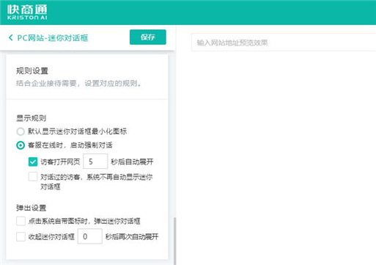This screenshot has height=265, width=376.
Task: Click the 规则设置 heading
Action: [32, 71]
